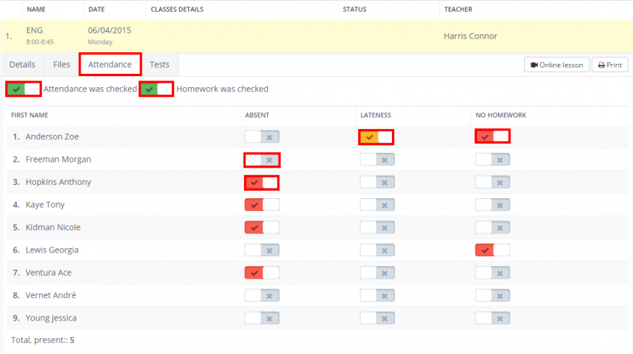The height and width of the screenshot is (354, 633).
Task: Click the Online lesson button
Action: 557,65
